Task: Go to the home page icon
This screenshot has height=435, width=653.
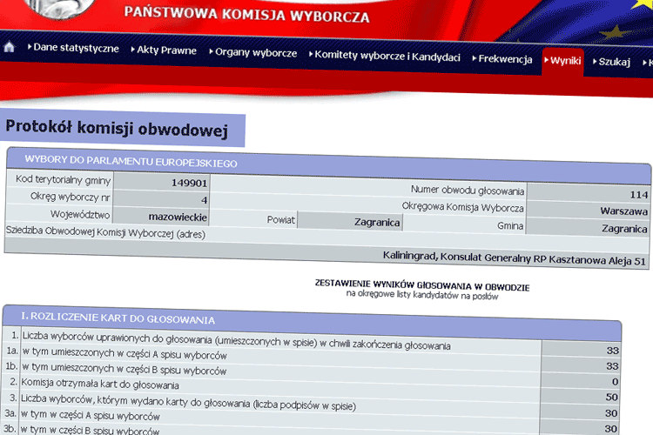Action: (x=10, y=47)
